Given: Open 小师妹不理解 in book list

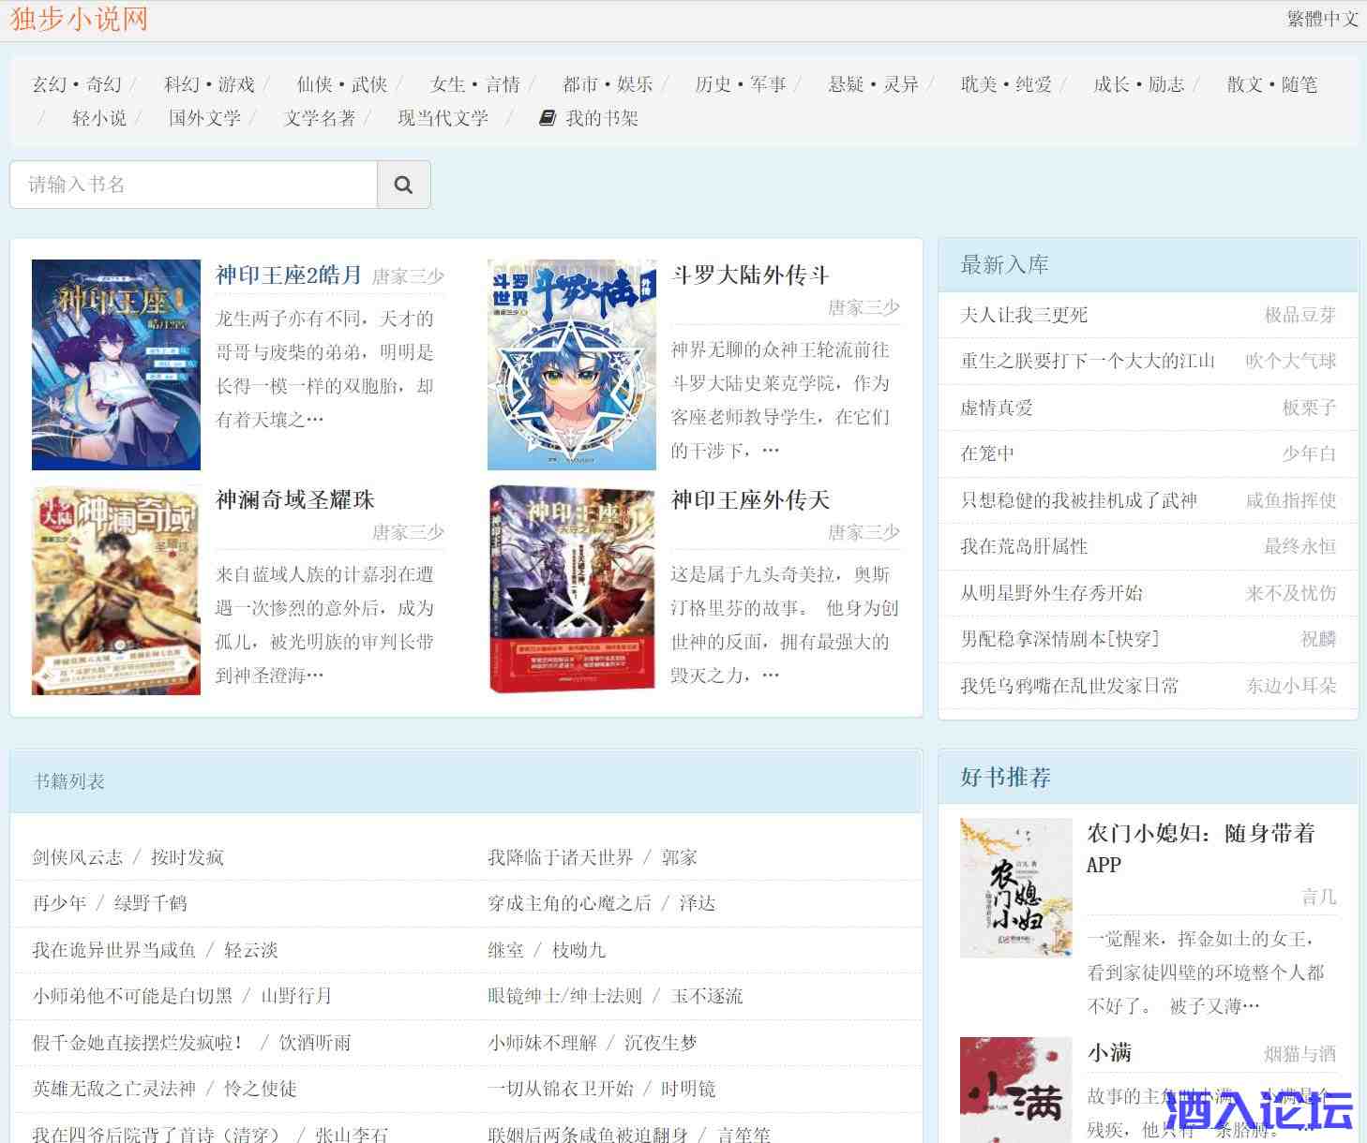Looking at the screenshot, I should tap(542, 1043).
